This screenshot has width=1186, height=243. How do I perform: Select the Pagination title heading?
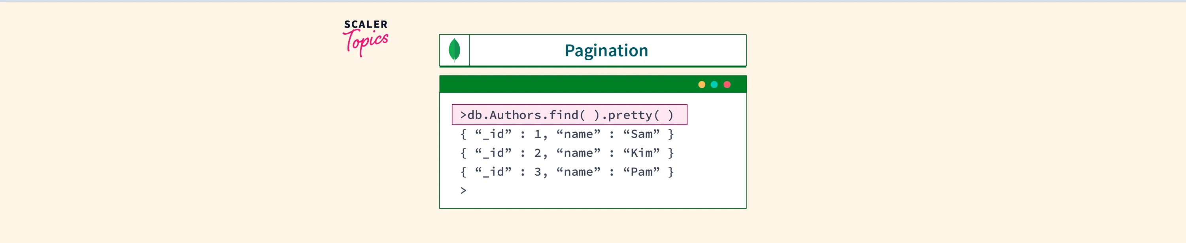[606, 50]
